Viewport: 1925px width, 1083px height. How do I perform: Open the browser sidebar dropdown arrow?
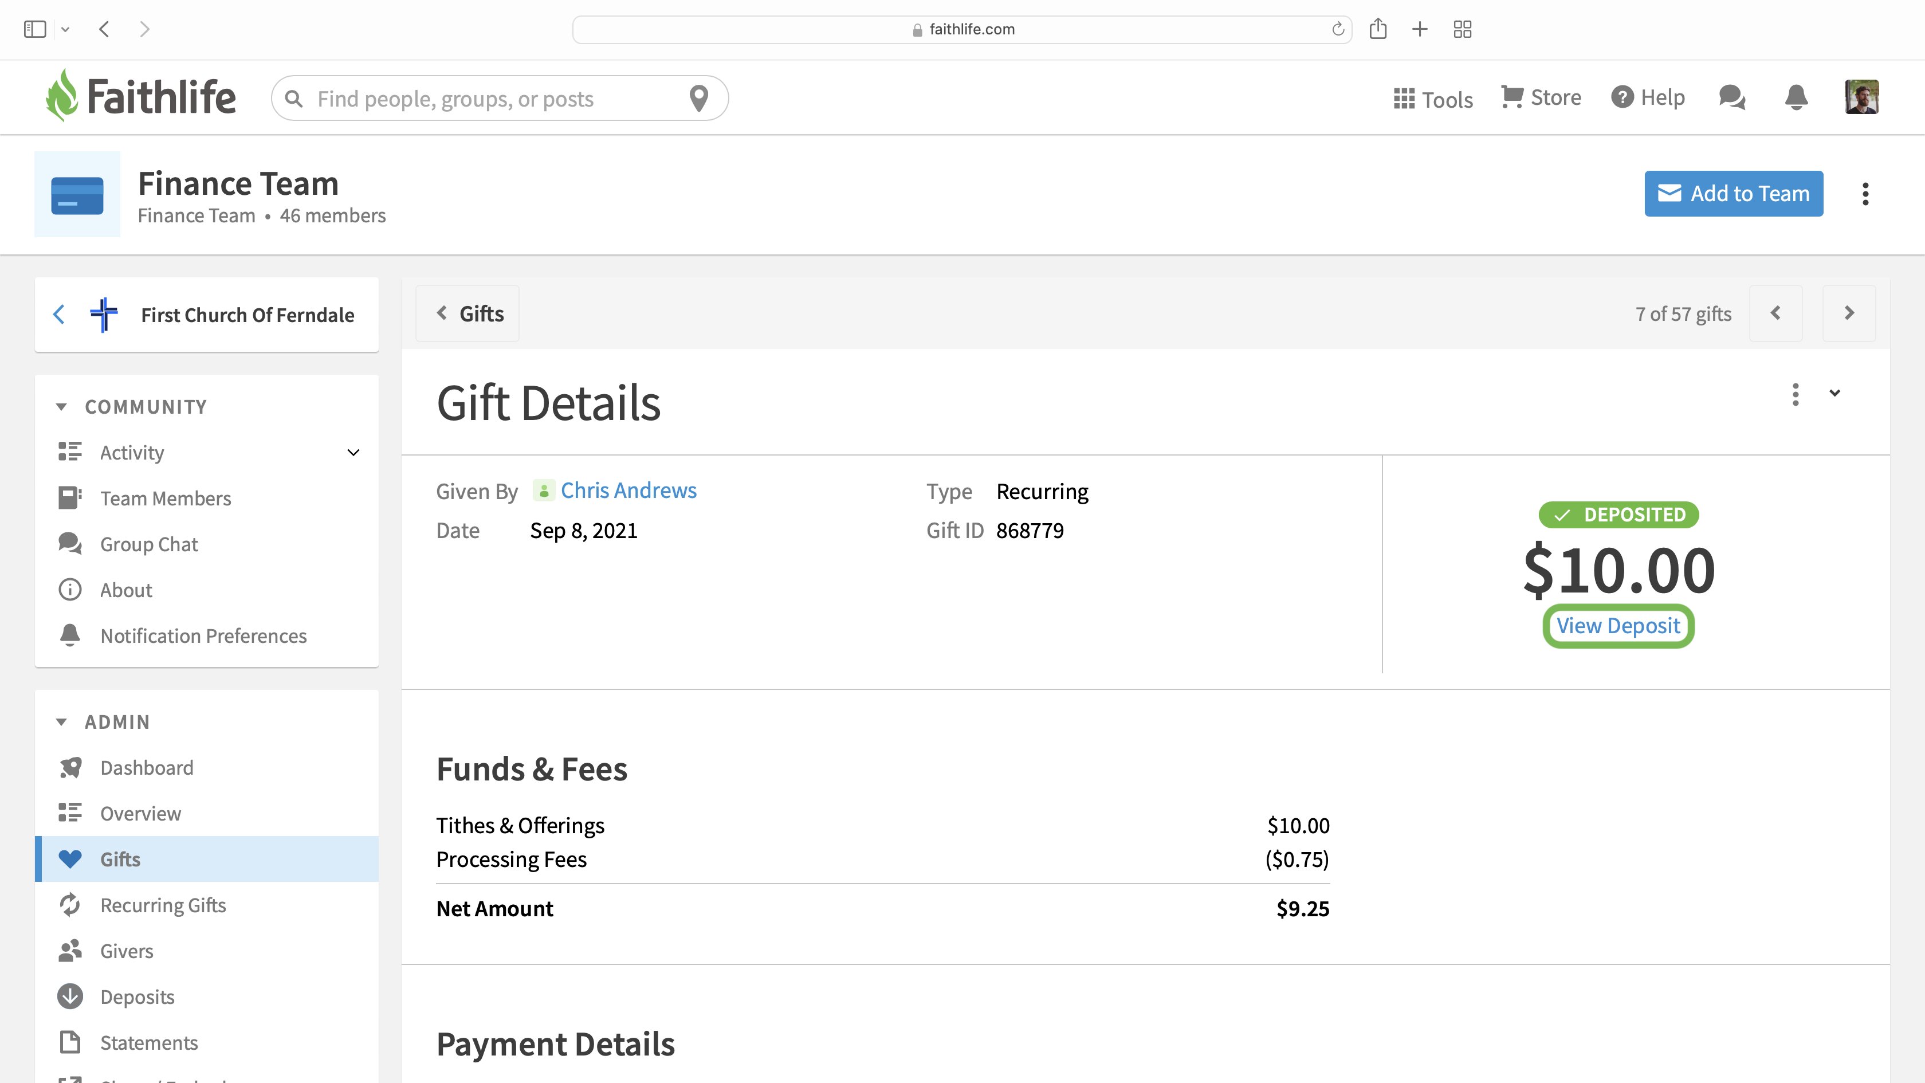coord(65,29)
